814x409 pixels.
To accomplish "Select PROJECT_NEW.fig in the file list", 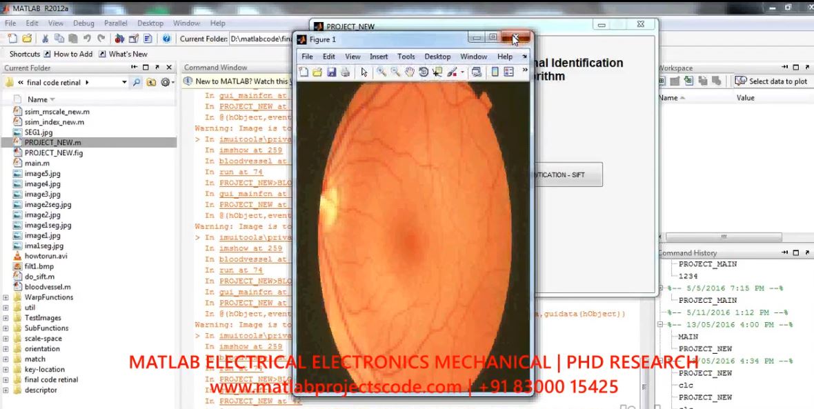I will click(x=54, y=152).
